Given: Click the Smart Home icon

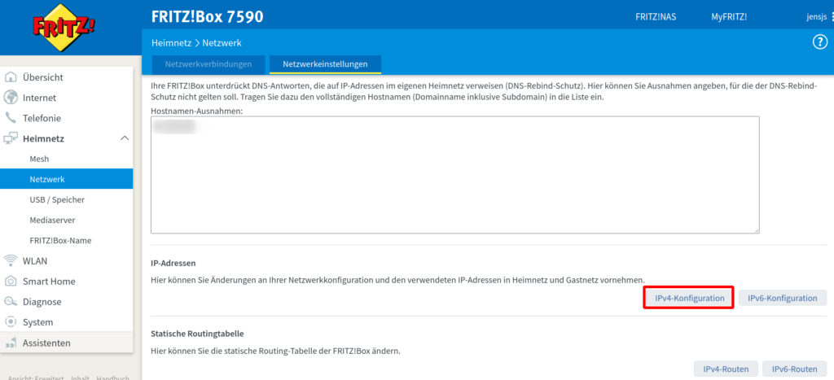Looking at the screenshot, I should (x=10, y=282).
